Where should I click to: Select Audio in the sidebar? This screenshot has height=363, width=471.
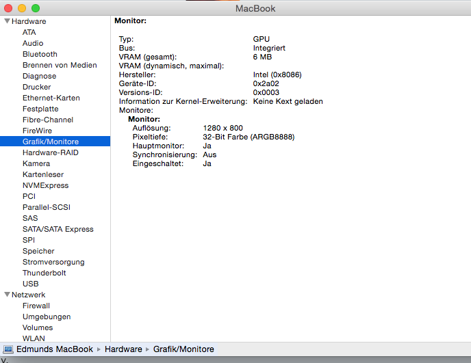pos(33,43)
